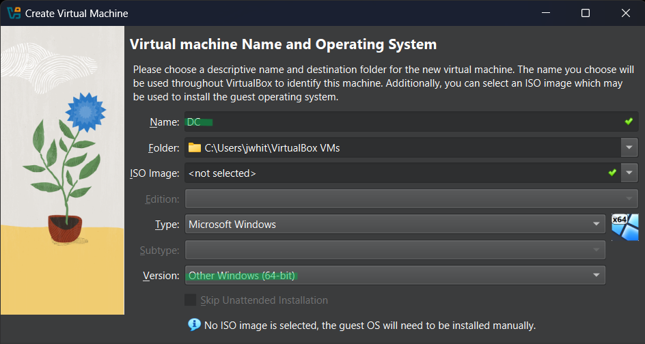
Task: Click the VirtualBox logo in title bar
Action: click(x=14, y=13)
